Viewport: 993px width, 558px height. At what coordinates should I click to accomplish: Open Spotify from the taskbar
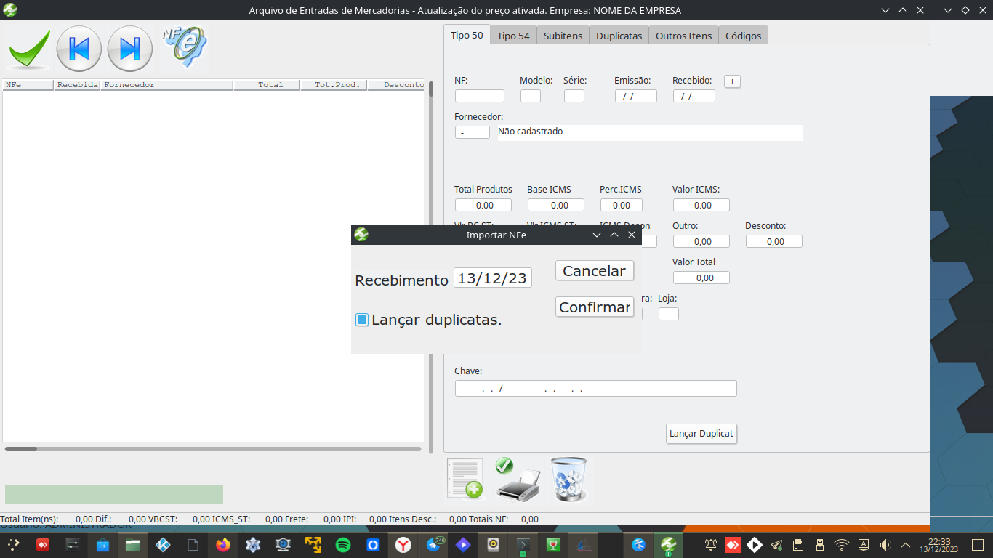[x=343, y=544]
